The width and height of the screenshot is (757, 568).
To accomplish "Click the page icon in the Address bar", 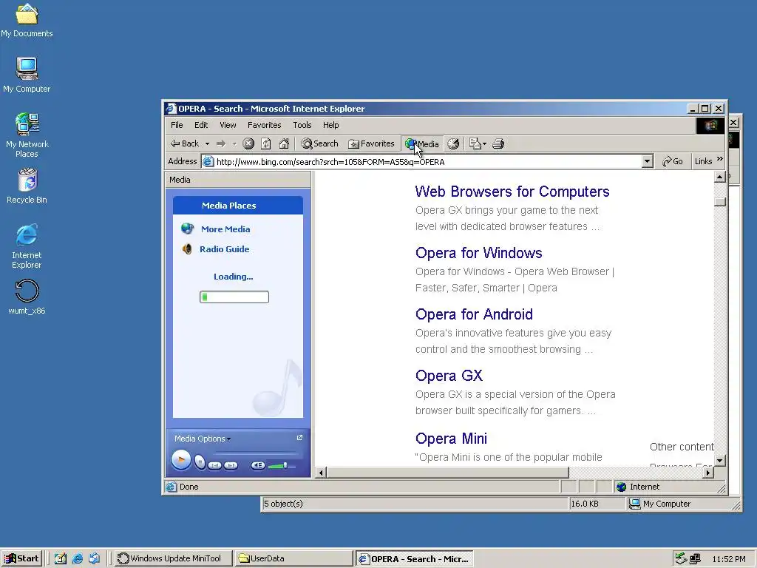I will tap(208, 162).
